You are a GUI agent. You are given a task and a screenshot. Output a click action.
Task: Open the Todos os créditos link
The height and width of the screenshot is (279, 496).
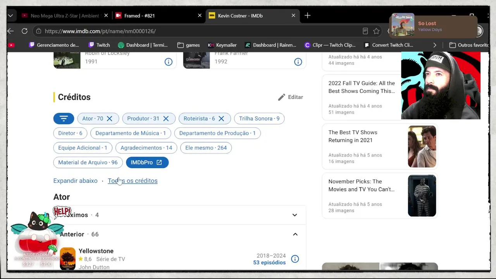coord(133,181)
